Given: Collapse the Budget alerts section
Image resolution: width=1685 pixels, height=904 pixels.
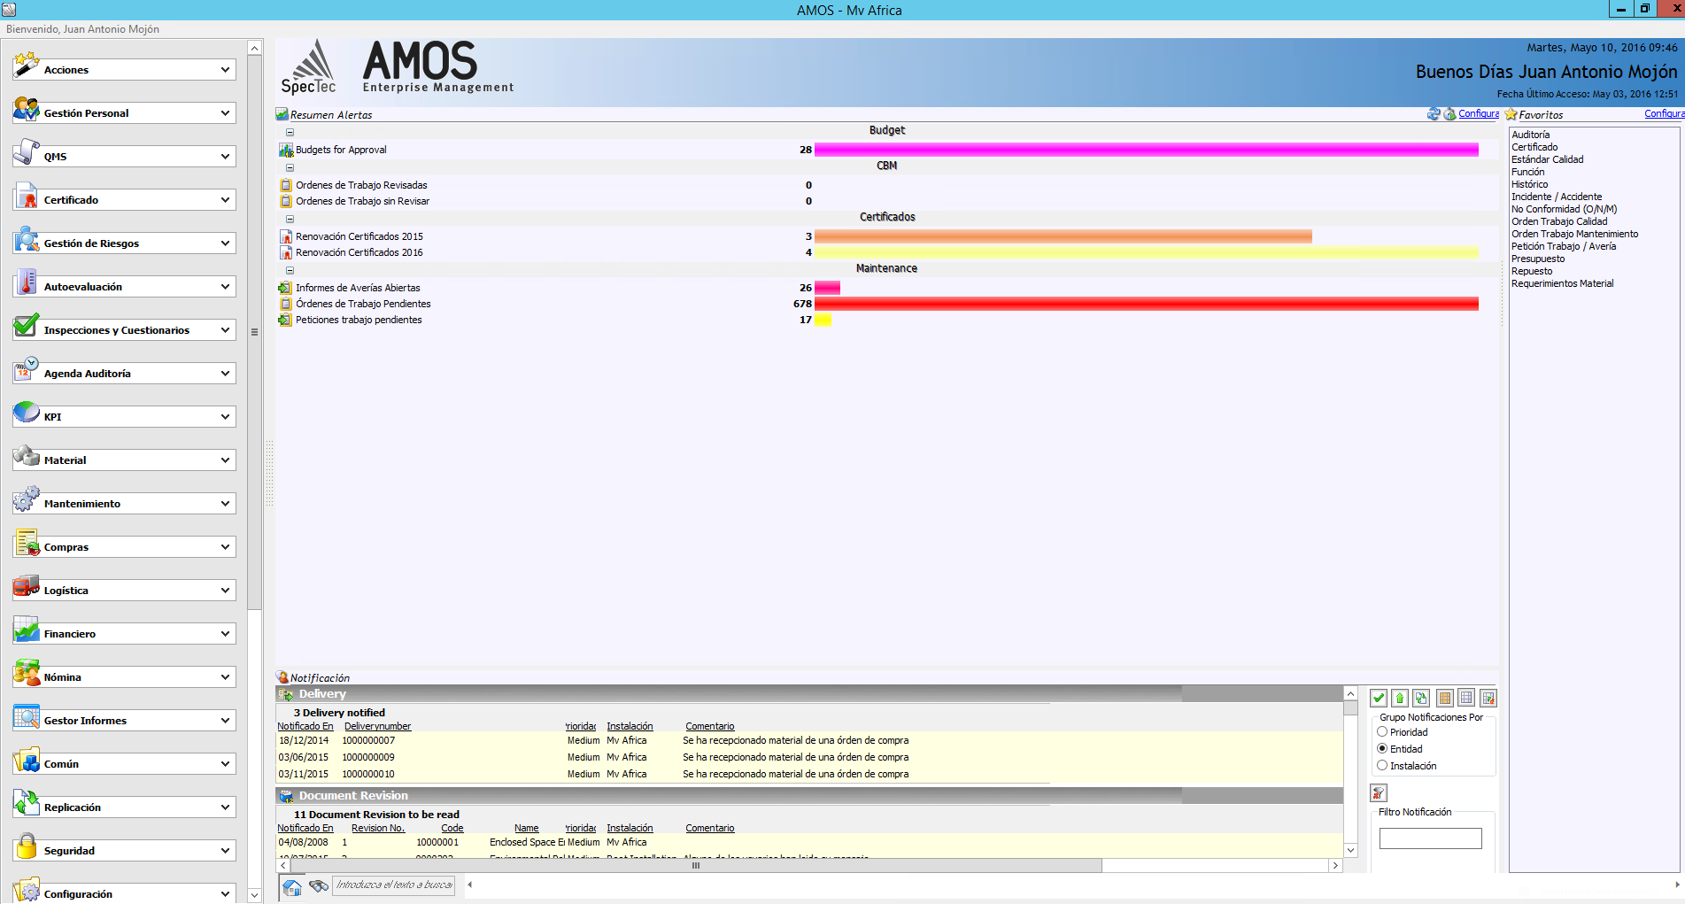Looking at the screenshot, I should click(x=290, y=131).
